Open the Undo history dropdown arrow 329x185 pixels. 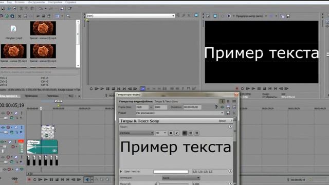tap(46, 9)
